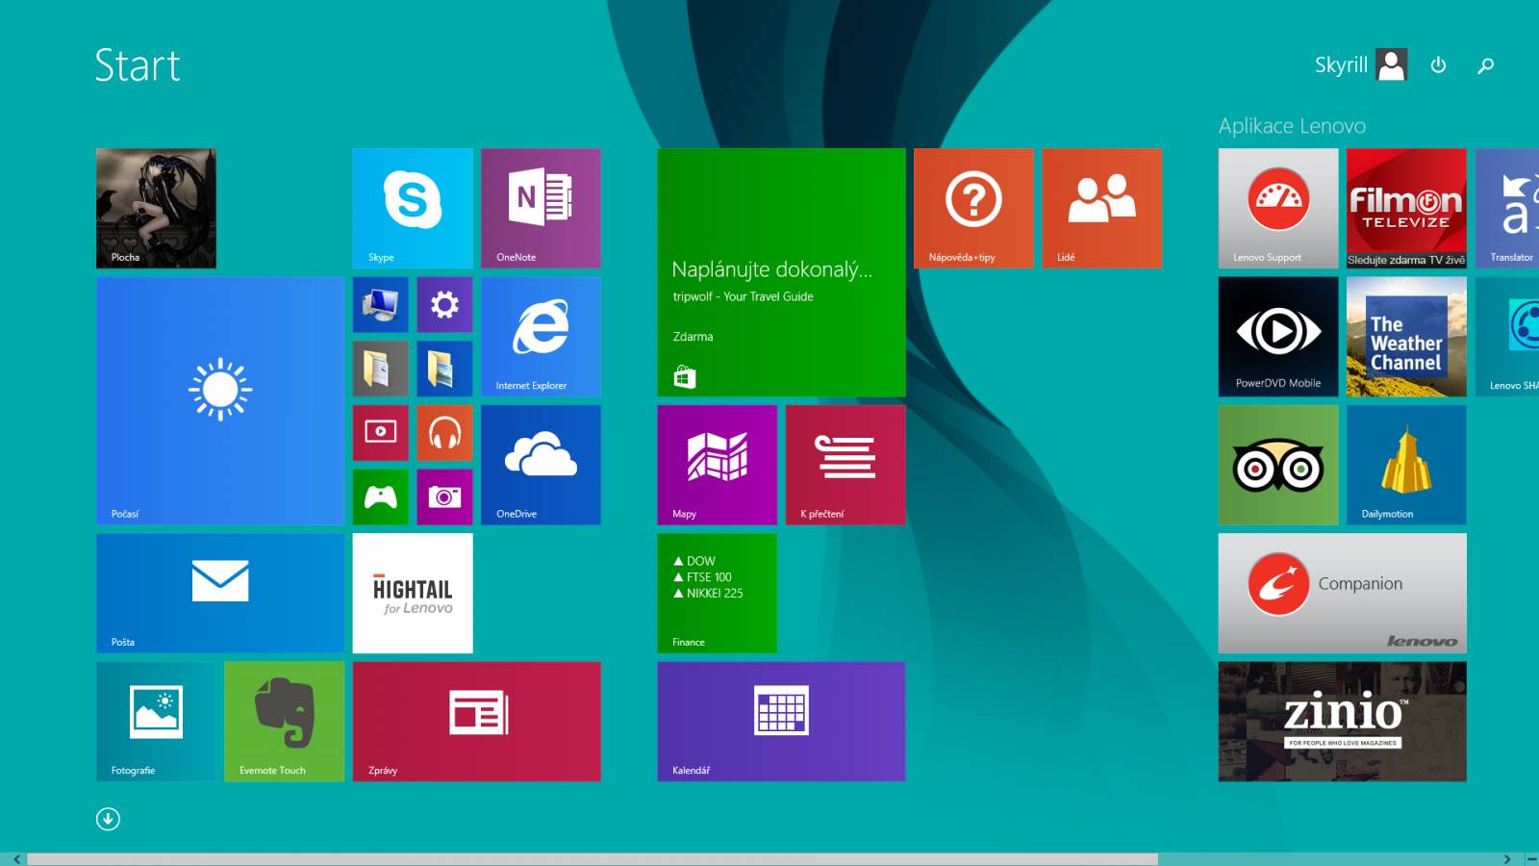Image resolution: width=1539 pixels, height=866 pixels.
Task: Launch Hightail for Lenovo tile
Action: (413, 593)
